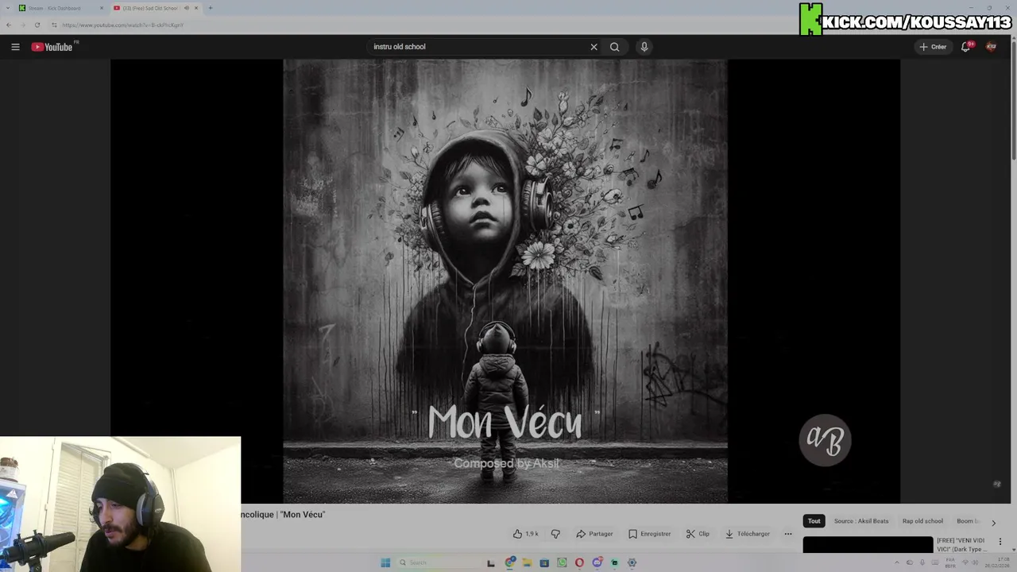Screen dimensions: 1017x572
Task: Click the Partager share button
Action: [594, 534]
